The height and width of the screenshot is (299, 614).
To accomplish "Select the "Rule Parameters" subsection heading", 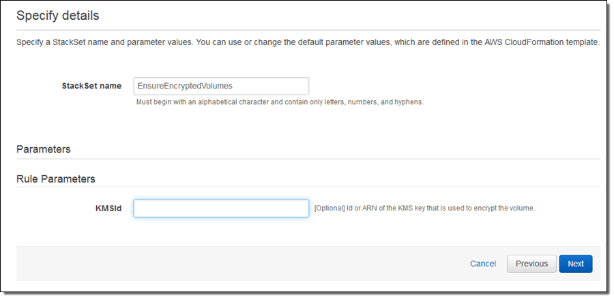I will click(55, 179).
